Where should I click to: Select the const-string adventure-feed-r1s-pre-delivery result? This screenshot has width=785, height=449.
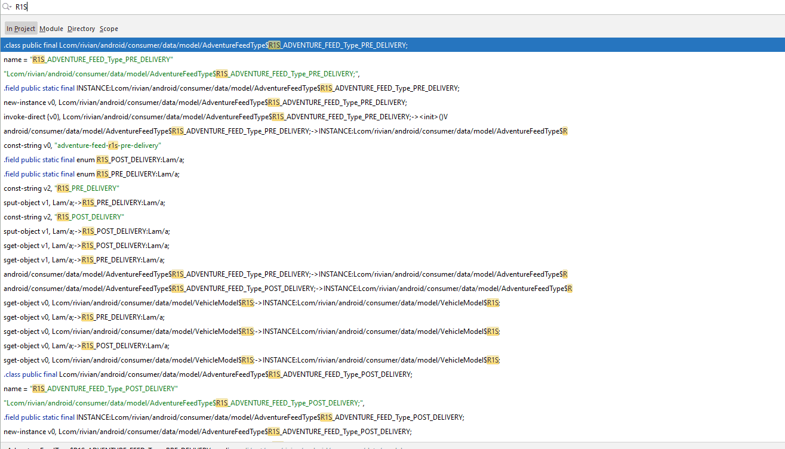click(x=392, y=145)
